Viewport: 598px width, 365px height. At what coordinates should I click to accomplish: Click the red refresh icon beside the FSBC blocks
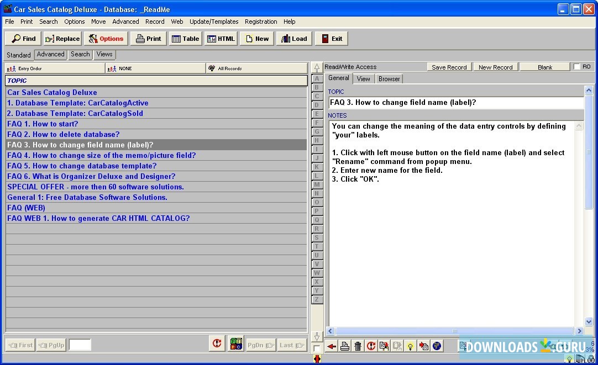click(217, 344)
